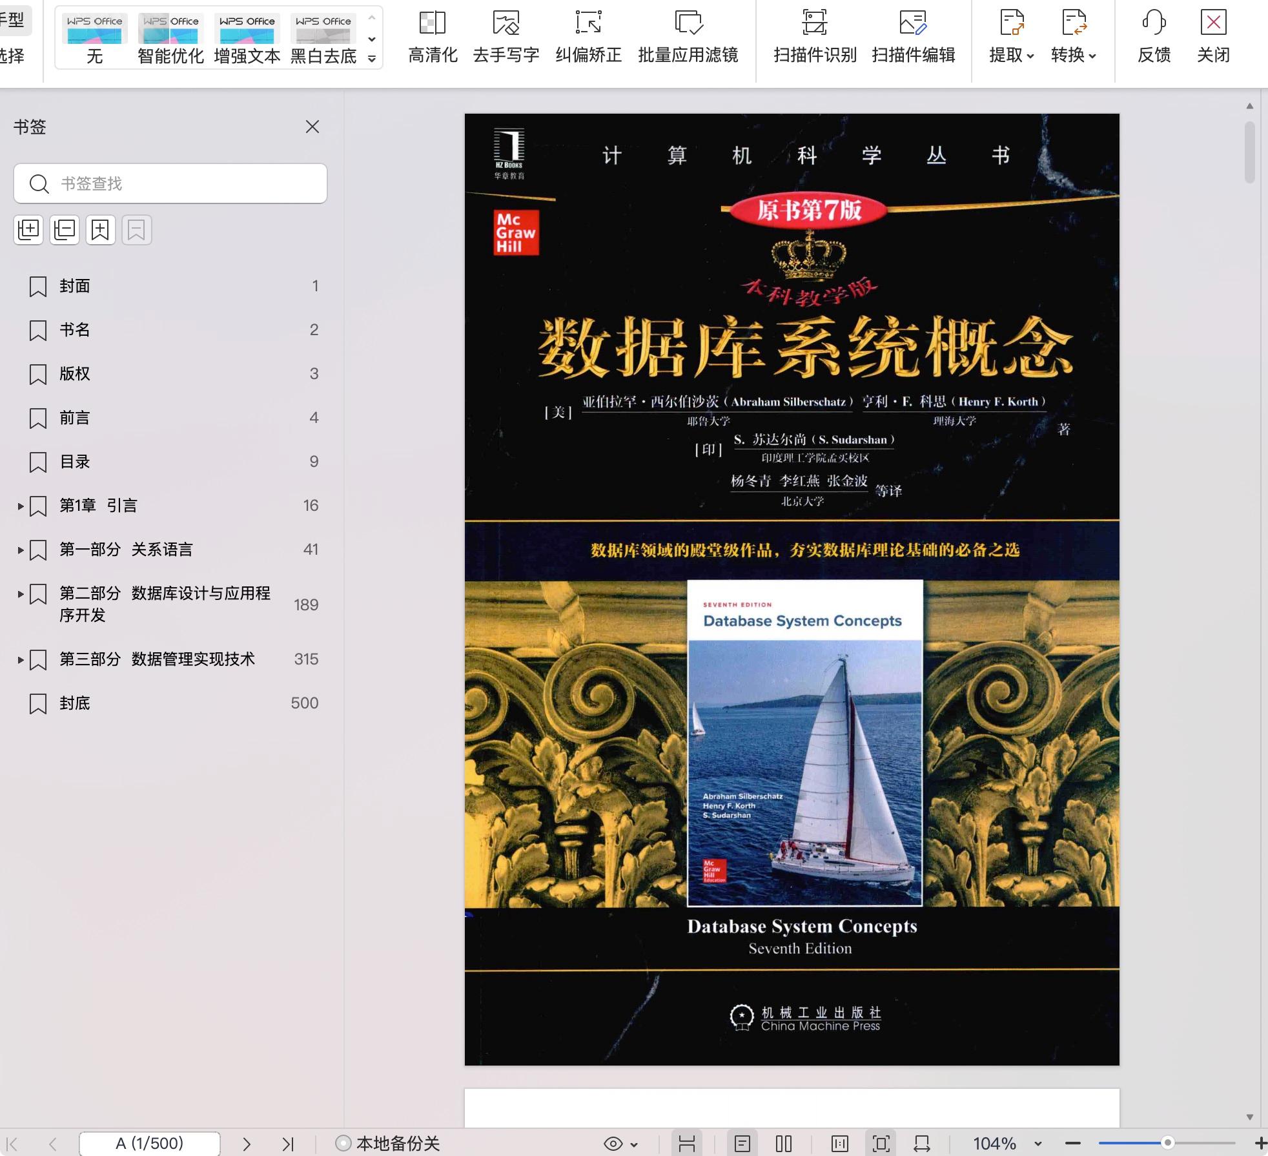Select the 智能优化 filter thumbnail

(x=170, y=39)
